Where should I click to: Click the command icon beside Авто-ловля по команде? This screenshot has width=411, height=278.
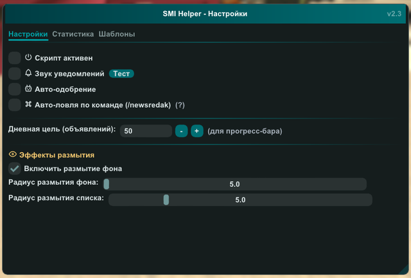coord(28,105)
